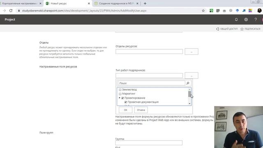Close the 'Создание подрядчиков' tab

(137, 3)
